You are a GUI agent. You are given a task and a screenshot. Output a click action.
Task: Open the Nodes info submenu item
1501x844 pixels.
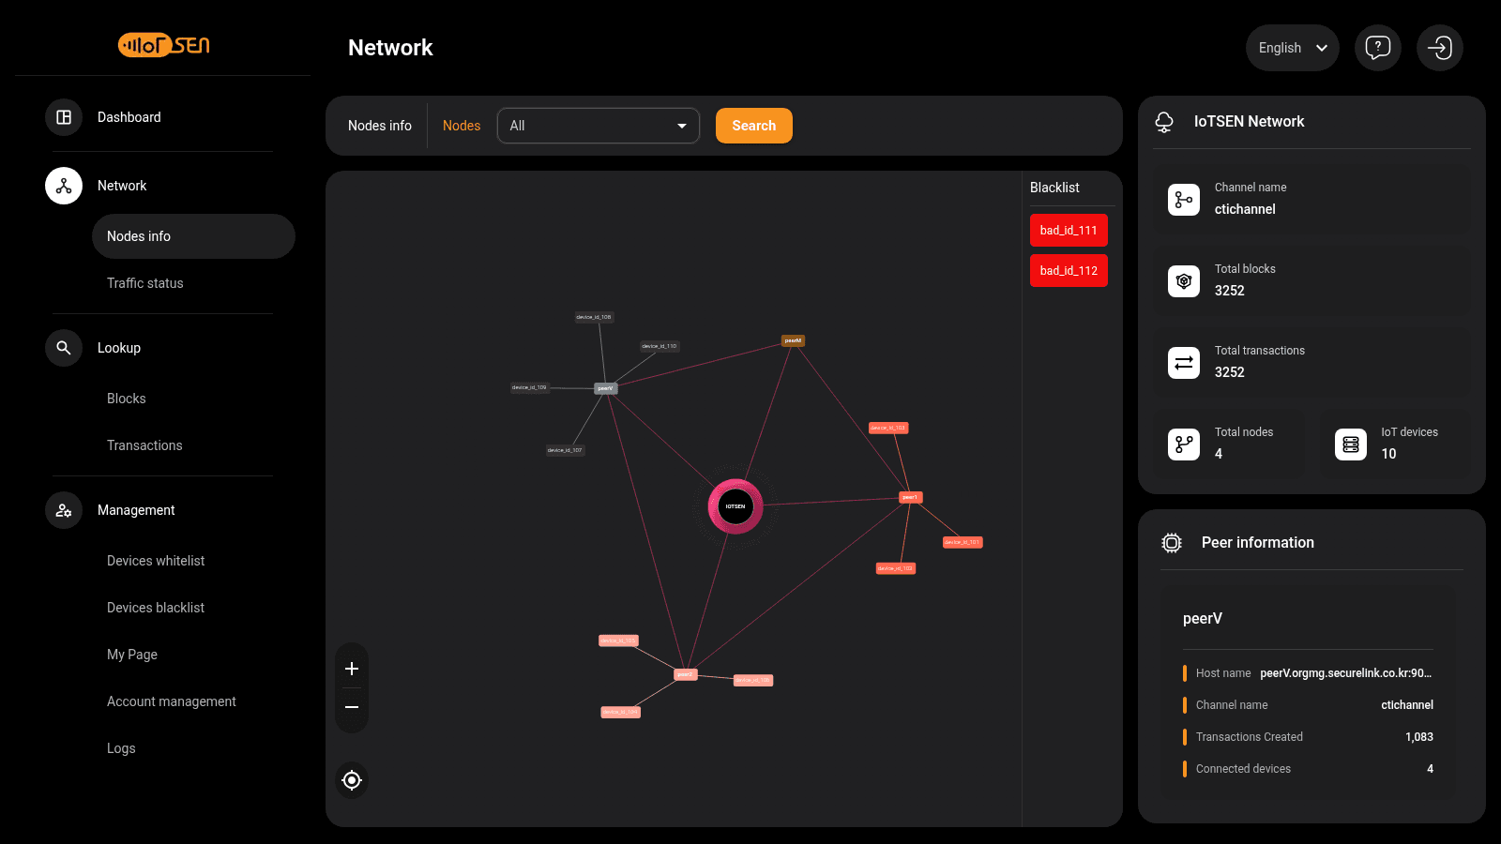click(x=193, y=236)
